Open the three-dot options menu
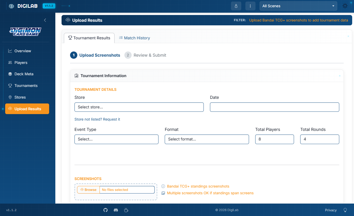This screenshot has height=216, width=354. pos(250,6)
